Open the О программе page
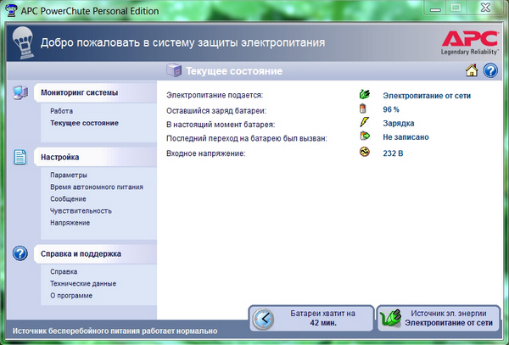 click(71, 296)
